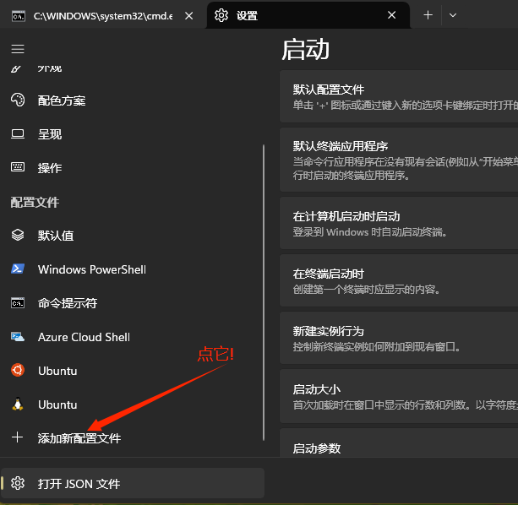
Task: Click the partially hidden 外观 entry
Action: click(132, 68)
